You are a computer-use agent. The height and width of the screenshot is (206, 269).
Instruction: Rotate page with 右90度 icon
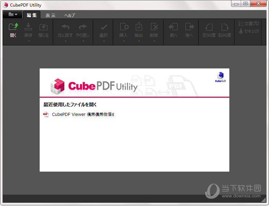[225, 27]
